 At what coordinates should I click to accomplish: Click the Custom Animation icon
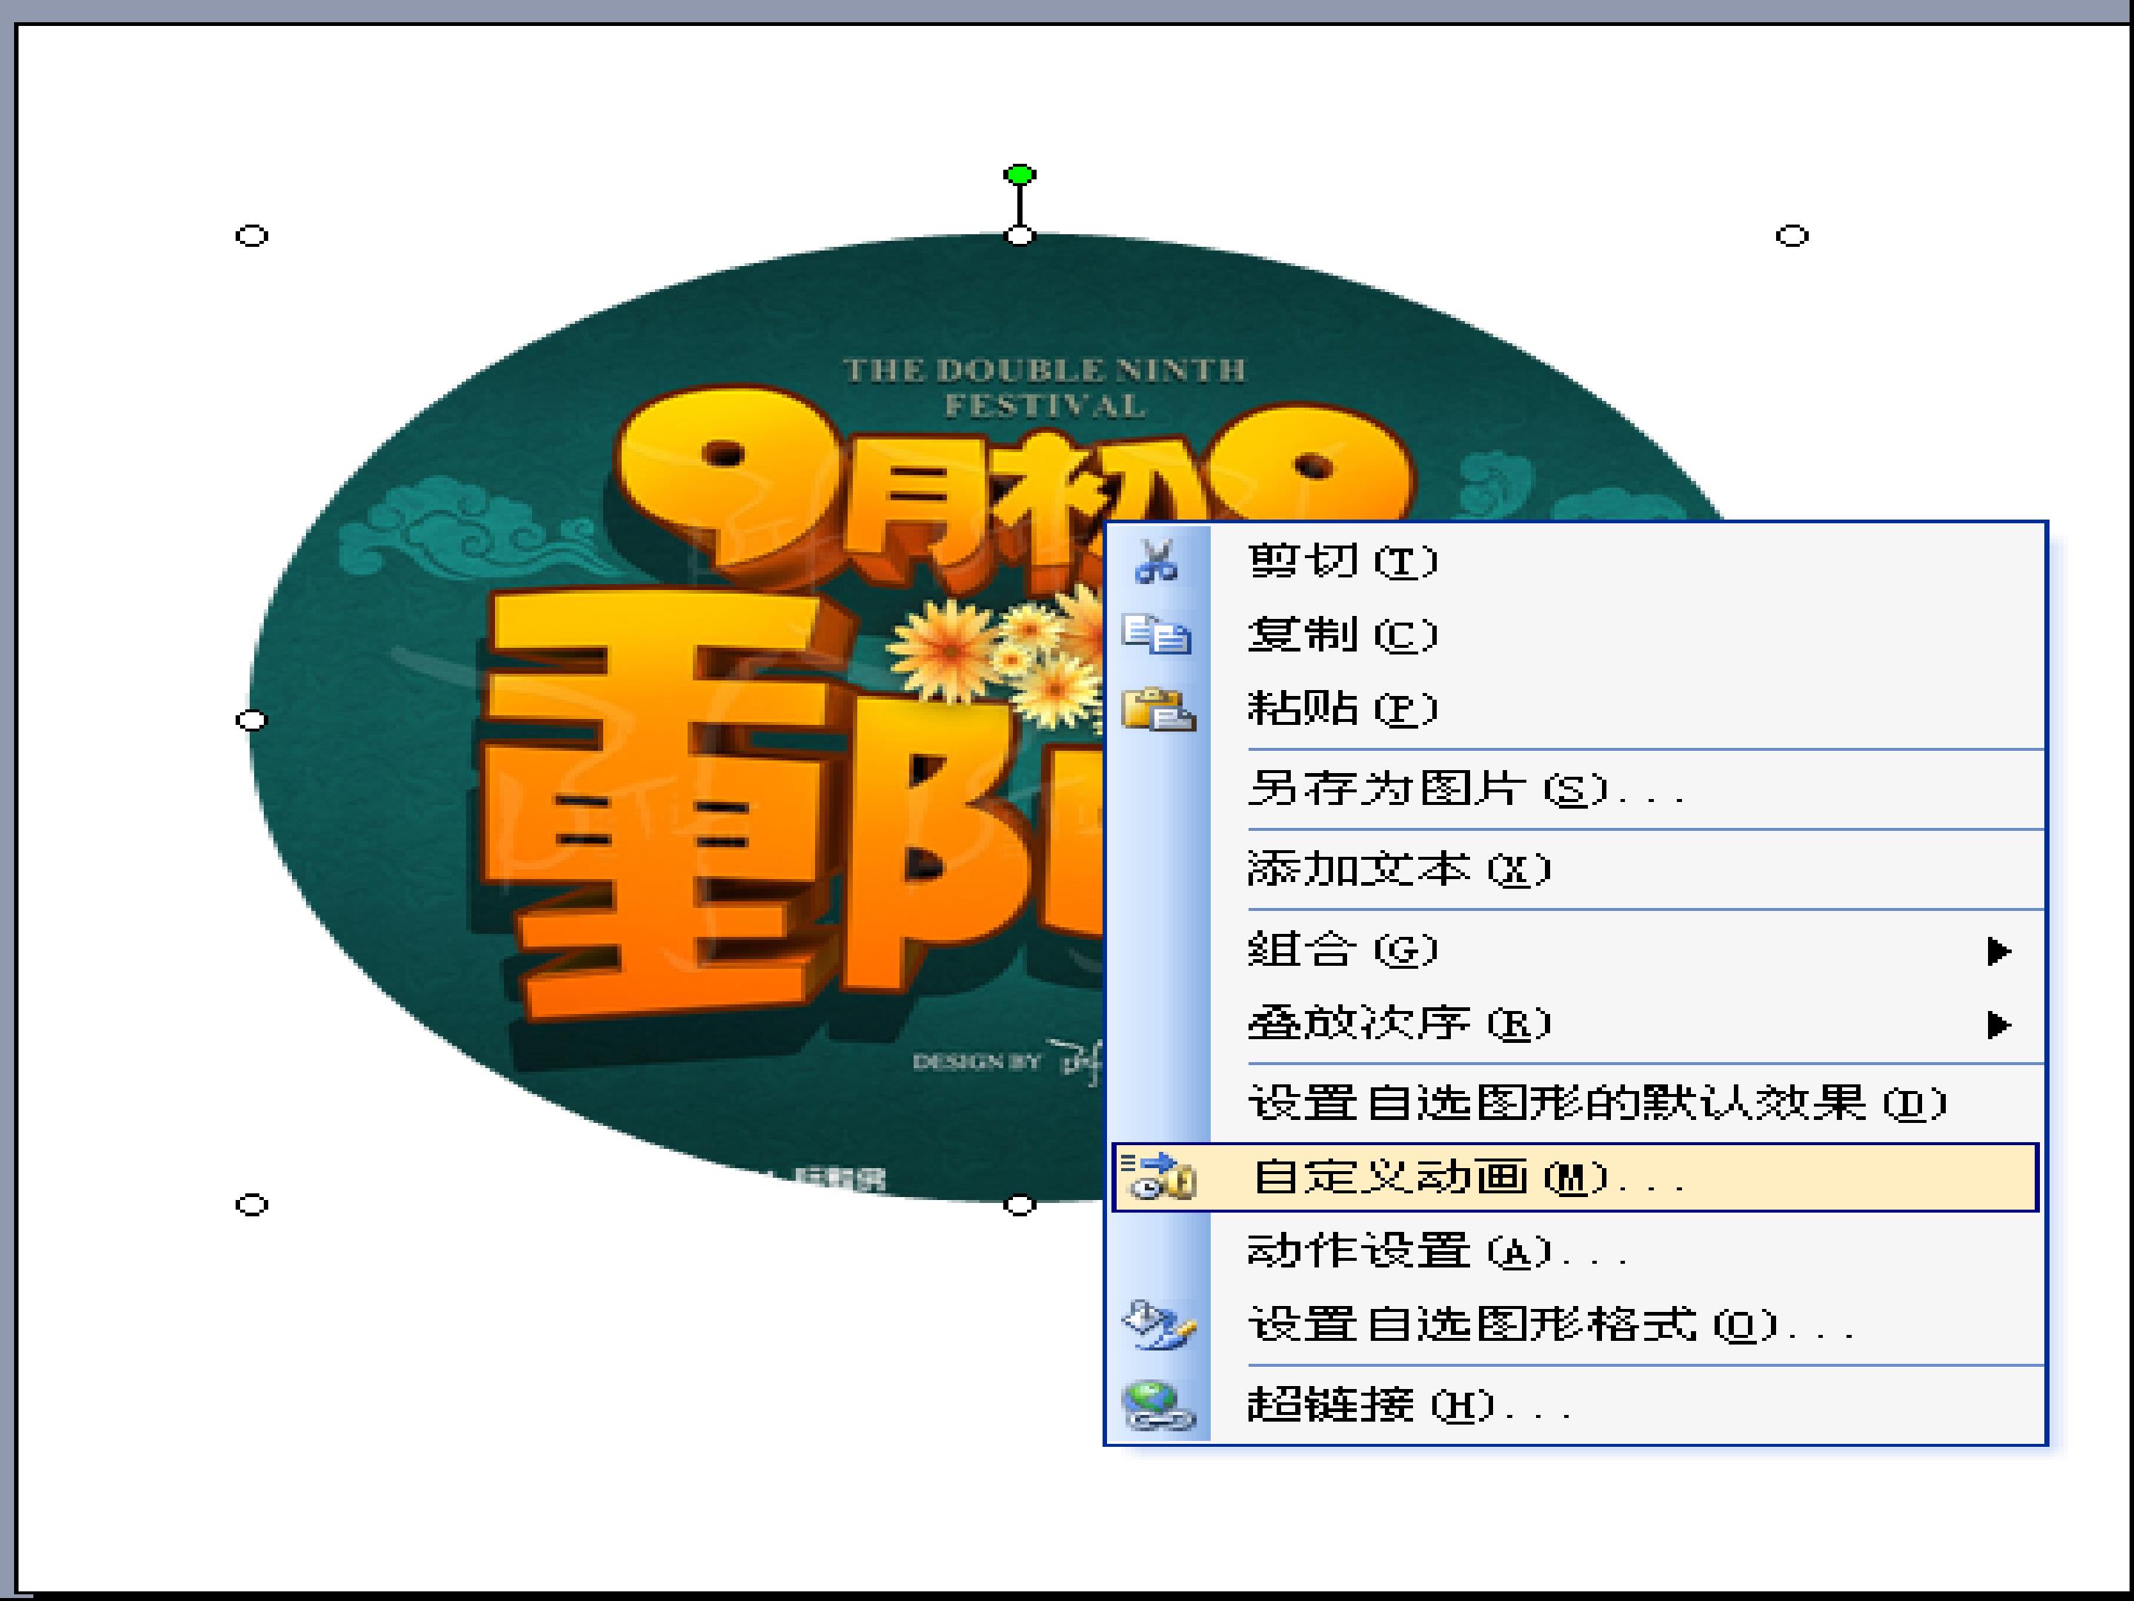[x=1159, y=1176]
